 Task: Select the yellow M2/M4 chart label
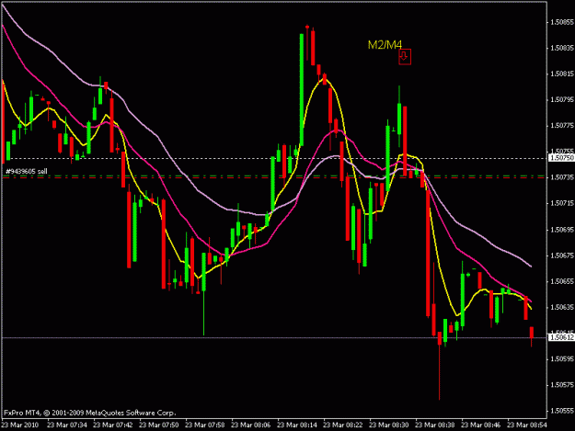click(385, 45)
